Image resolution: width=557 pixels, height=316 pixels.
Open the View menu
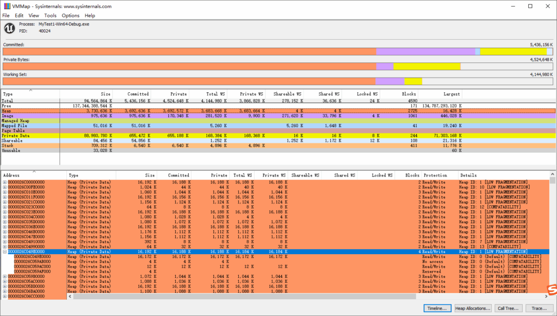point(34,15)
